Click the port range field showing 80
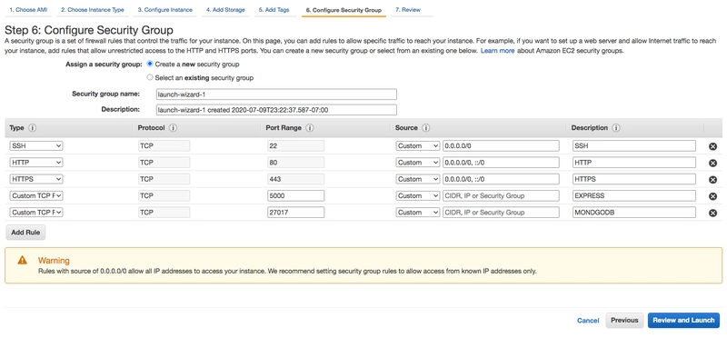The height and width of the screenshot is (338, 727). tap(296, 163)
